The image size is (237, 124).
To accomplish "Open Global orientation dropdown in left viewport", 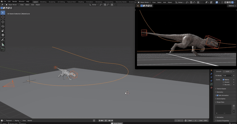I will (94, 5).
